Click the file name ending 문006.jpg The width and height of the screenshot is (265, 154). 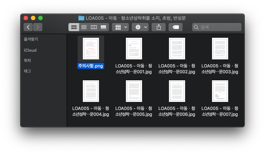click(x=177, y=111)
